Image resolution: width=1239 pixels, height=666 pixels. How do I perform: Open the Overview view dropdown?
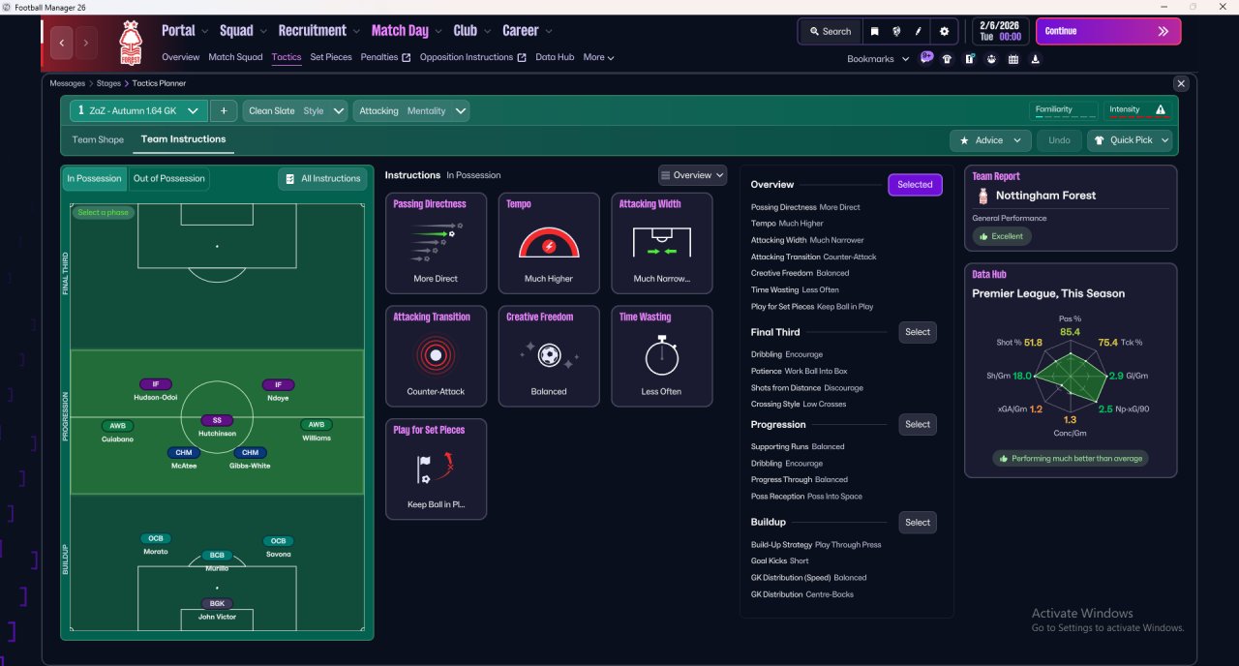click(x=692, y=175)
